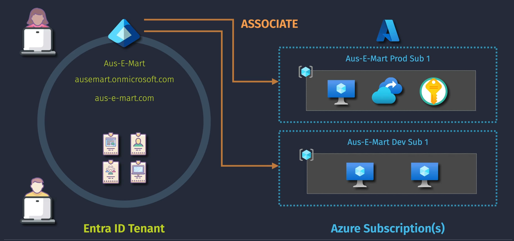Click the Aus-E-Mart Prod Sub 1 title
Screen dimensions: 514x241
pos(388,59)
